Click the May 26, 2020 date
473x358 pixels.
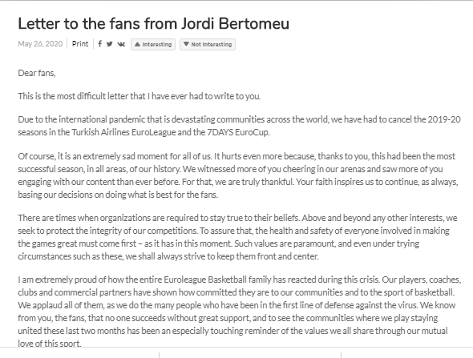(40, 44)
